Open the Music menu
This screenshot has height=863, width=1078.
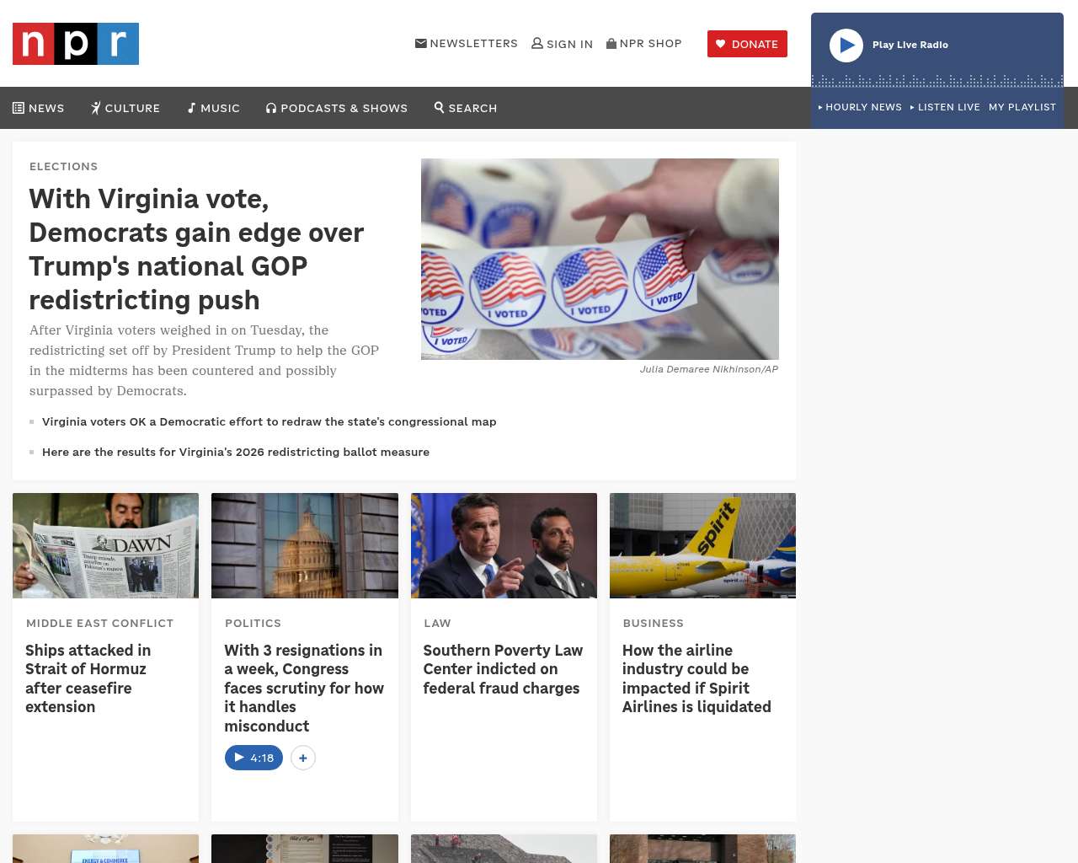tap(214, 108)
